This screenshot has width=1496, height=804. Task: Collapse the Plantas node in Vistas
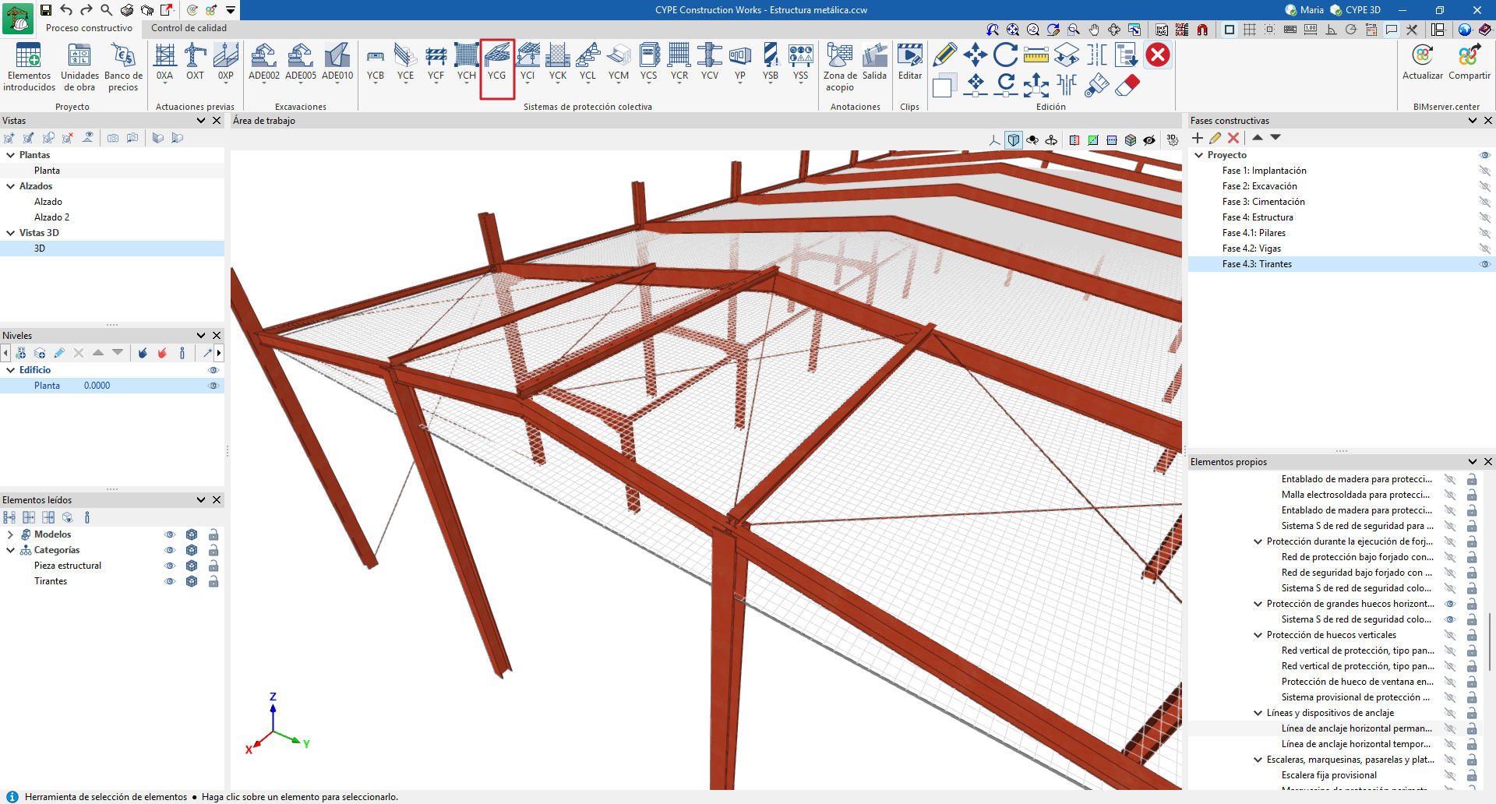pos(11,155)
